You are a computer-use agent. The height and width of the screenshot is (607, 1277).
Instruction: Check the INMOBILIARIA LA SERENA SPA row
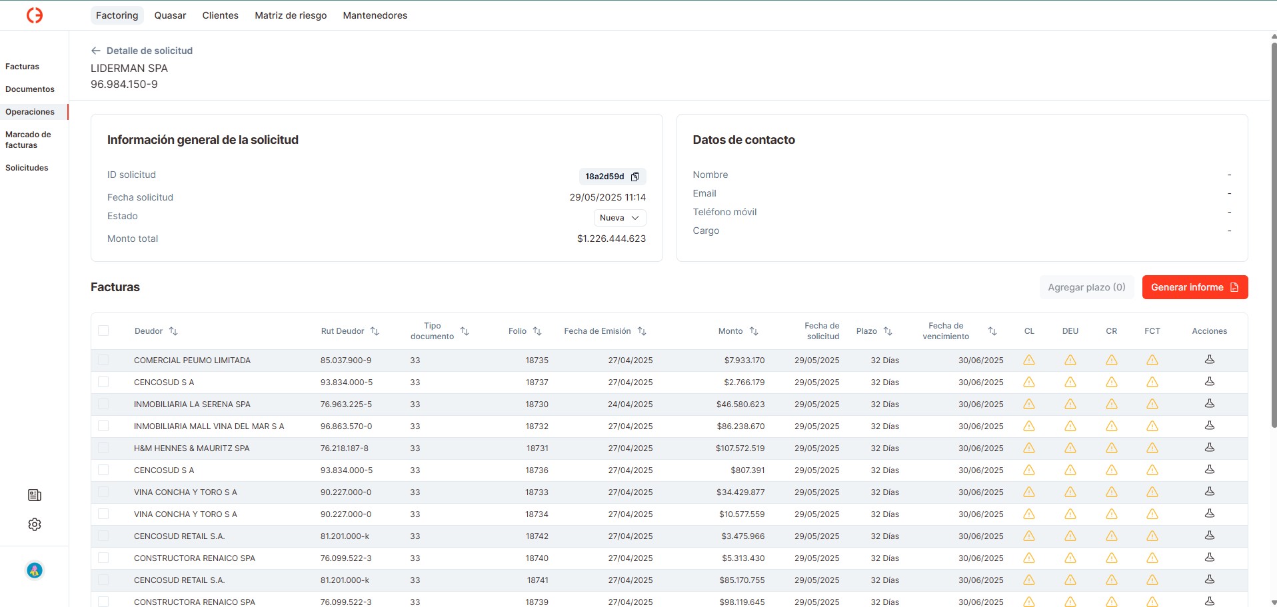click(103, 404)
